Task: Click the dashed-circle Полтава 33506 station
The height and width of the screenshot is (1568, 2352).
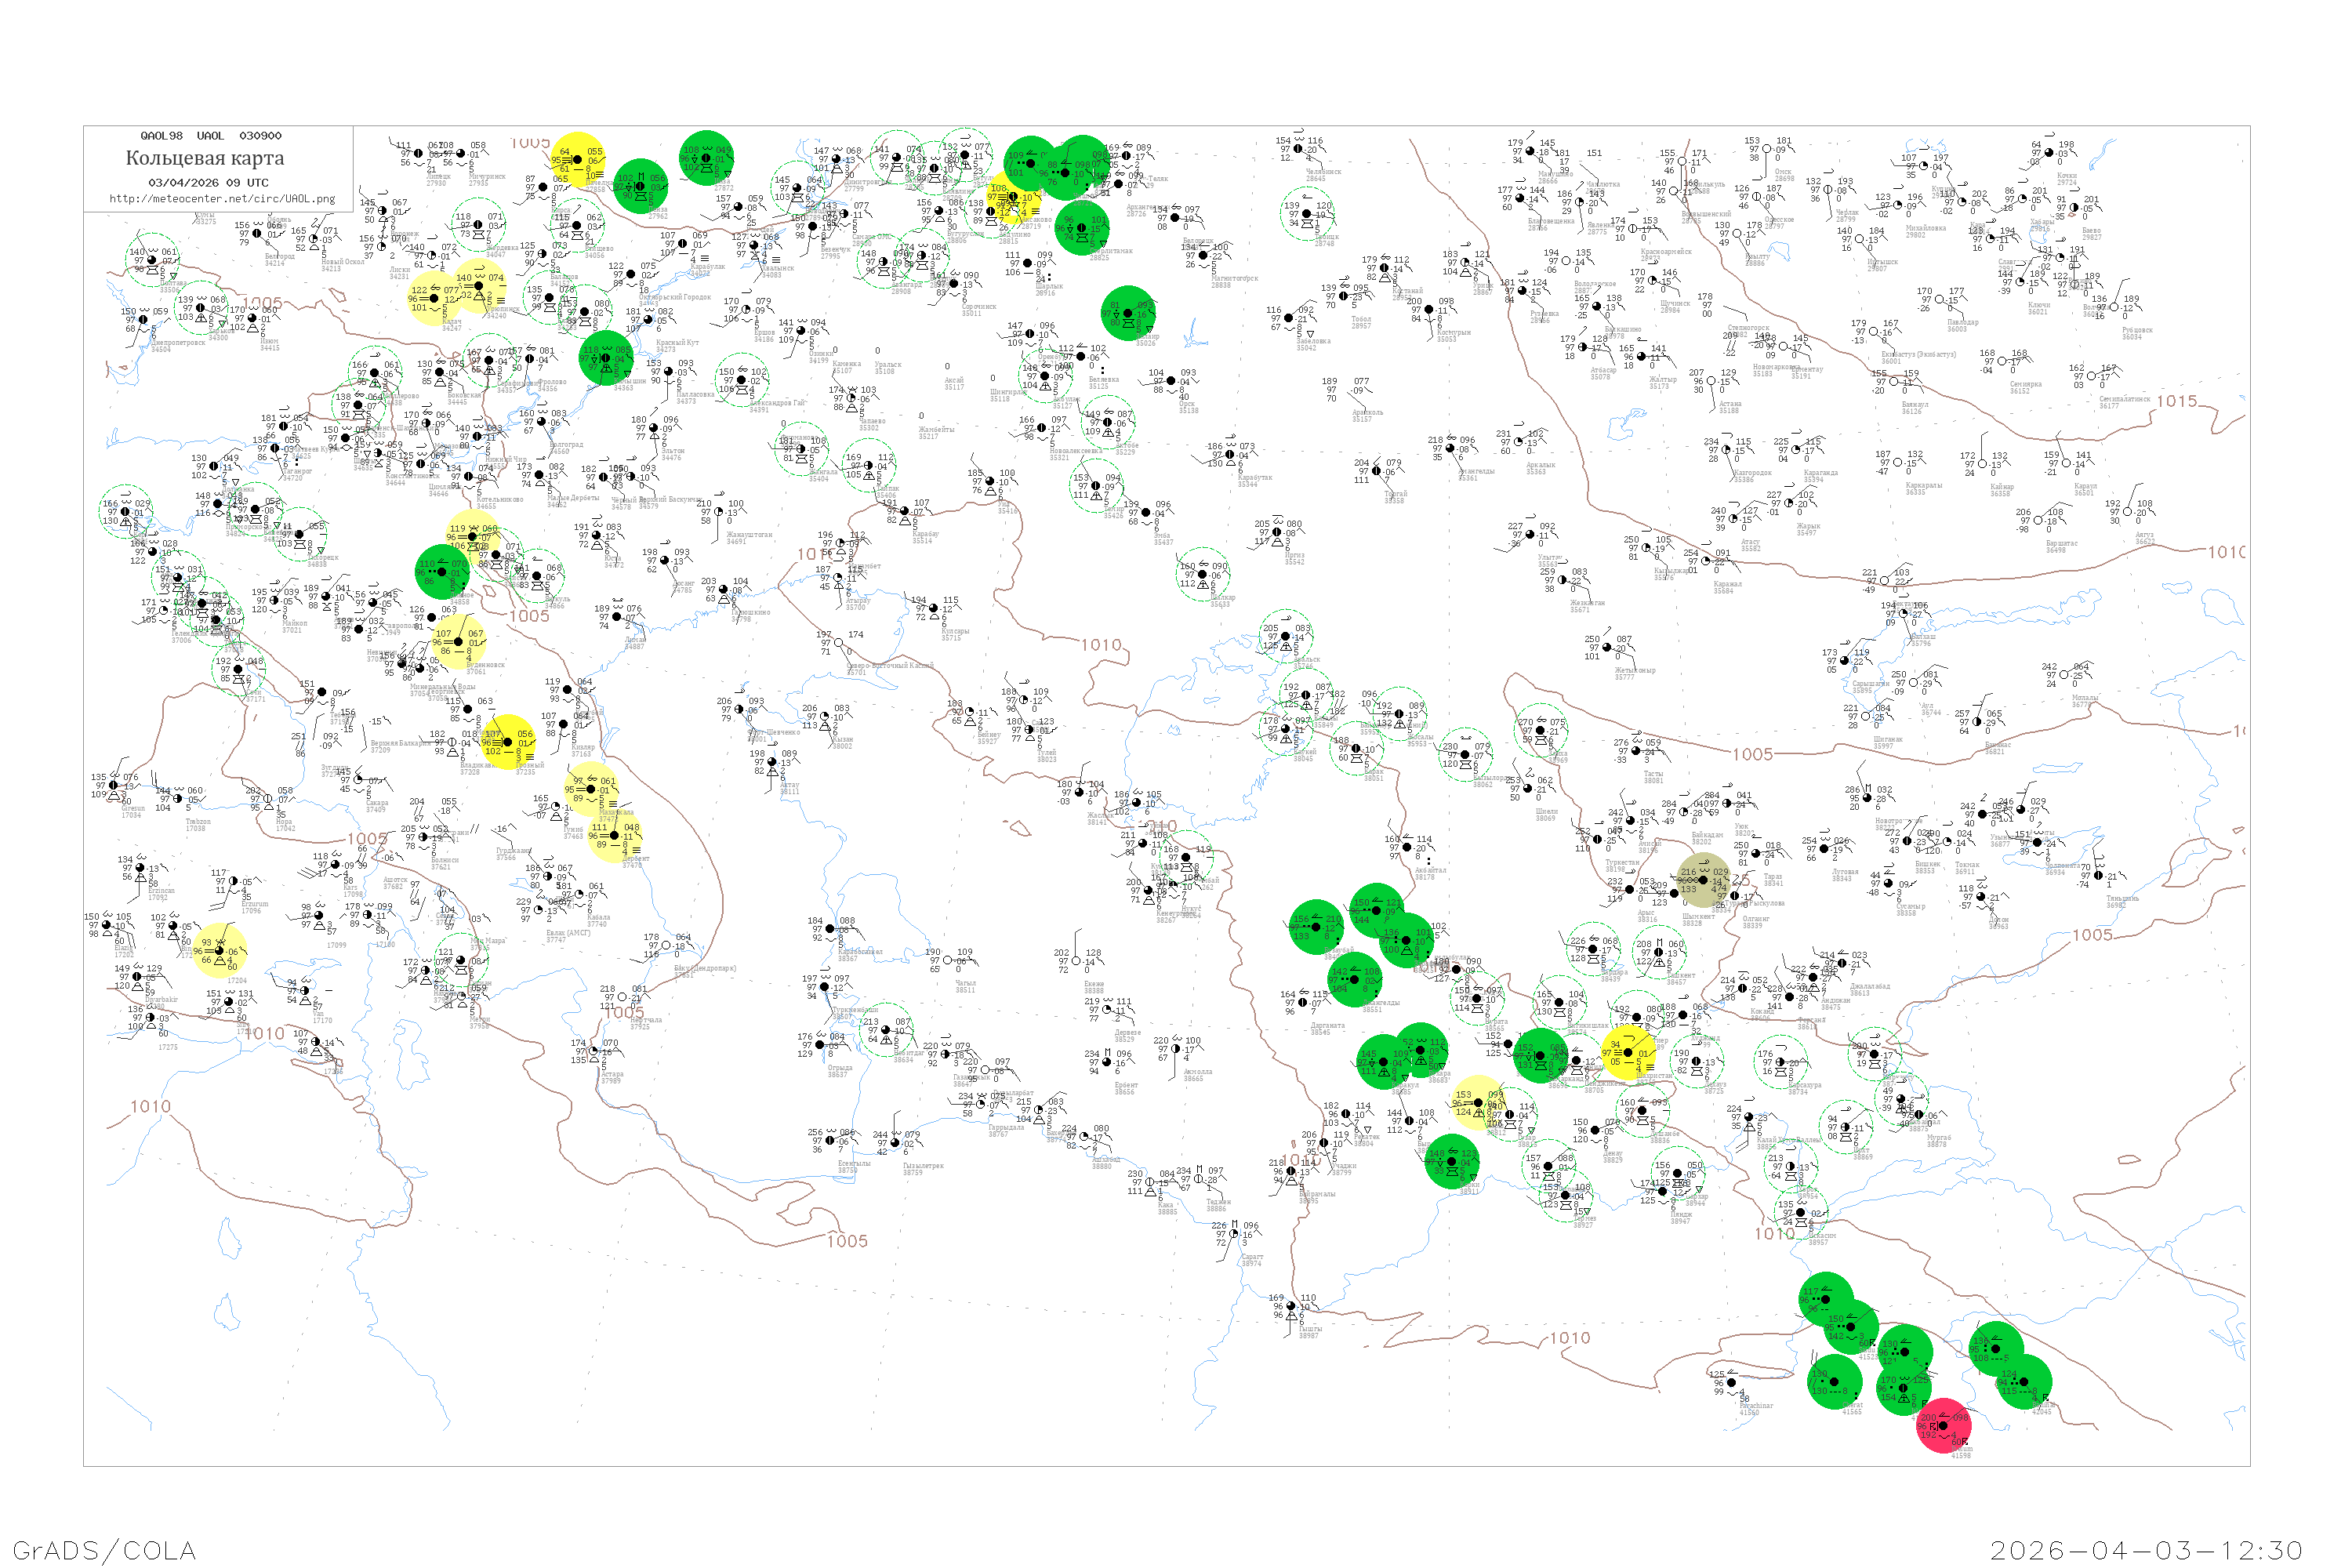Action: pyautogui.click(x=152, y=260)
